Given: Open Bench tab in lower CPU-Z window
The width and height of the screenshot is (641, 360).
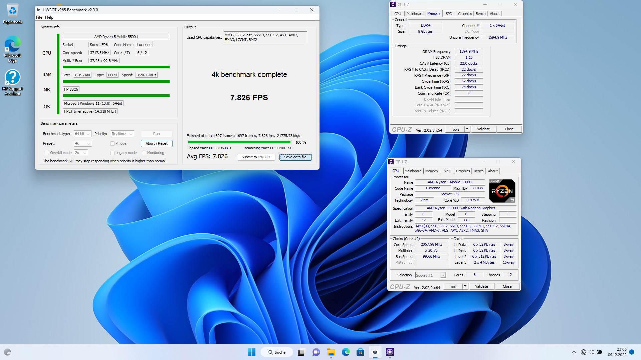Looking at the screenshot, I should (478, 171).
